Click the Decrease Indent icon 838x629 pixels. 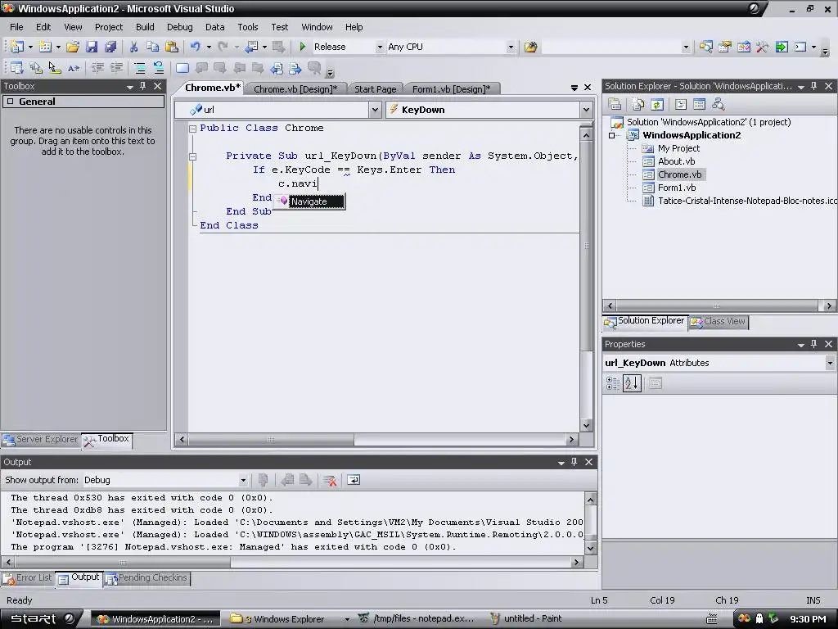click(x=97, y=68)
